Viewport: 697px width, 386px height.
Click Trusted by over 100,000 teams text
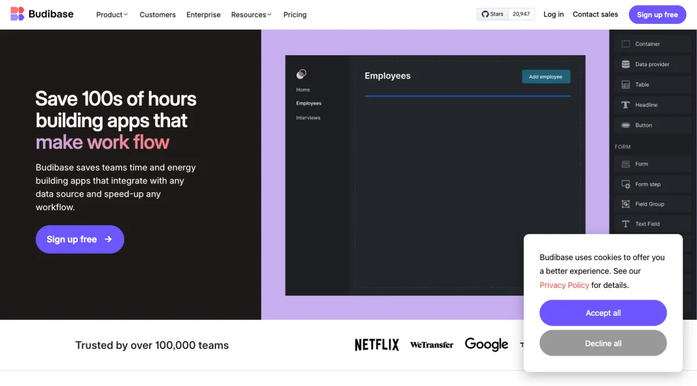click(x=152, y=345)
